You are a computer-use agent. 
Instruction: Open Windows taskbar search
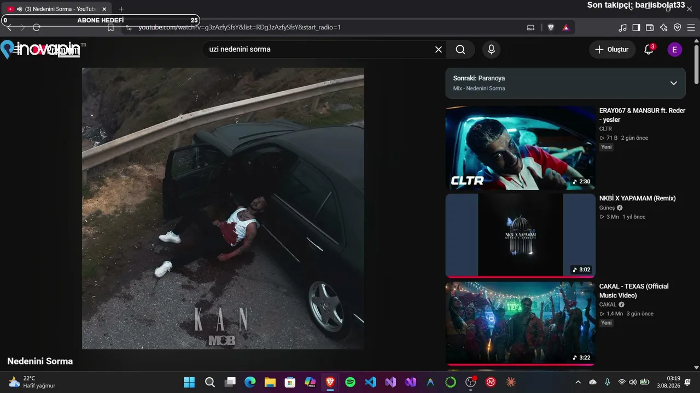tap(209, 382)
